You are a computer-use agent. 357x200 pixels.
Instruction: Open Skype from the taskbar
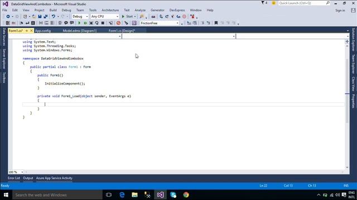click(173, 195)
